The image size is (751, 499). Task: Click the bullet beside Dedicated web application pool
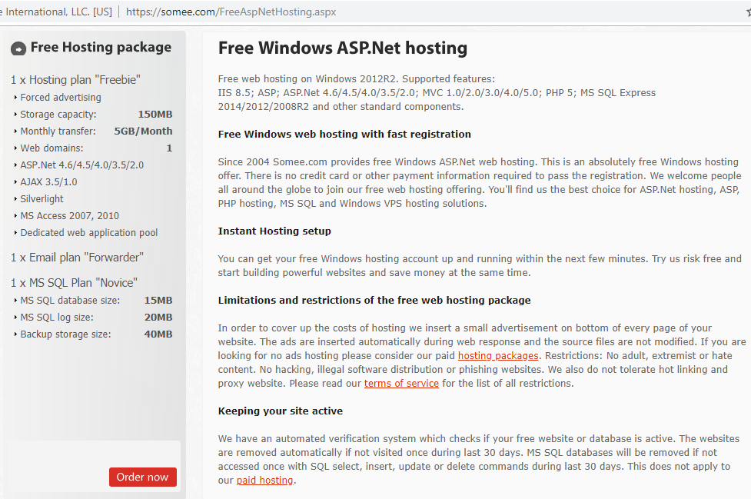[15, 233]
